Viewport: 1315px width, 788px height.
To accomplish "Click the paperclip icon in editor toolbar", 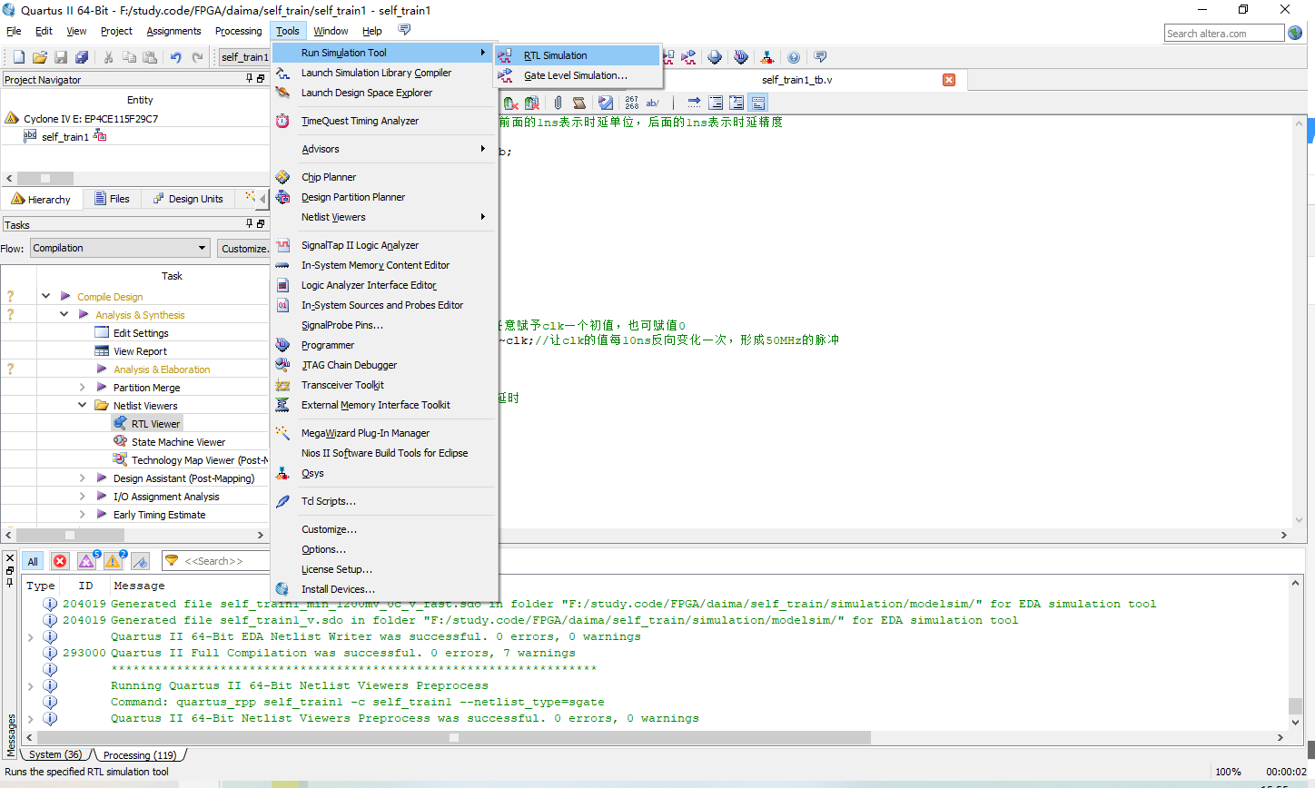I will coord(558,103).
